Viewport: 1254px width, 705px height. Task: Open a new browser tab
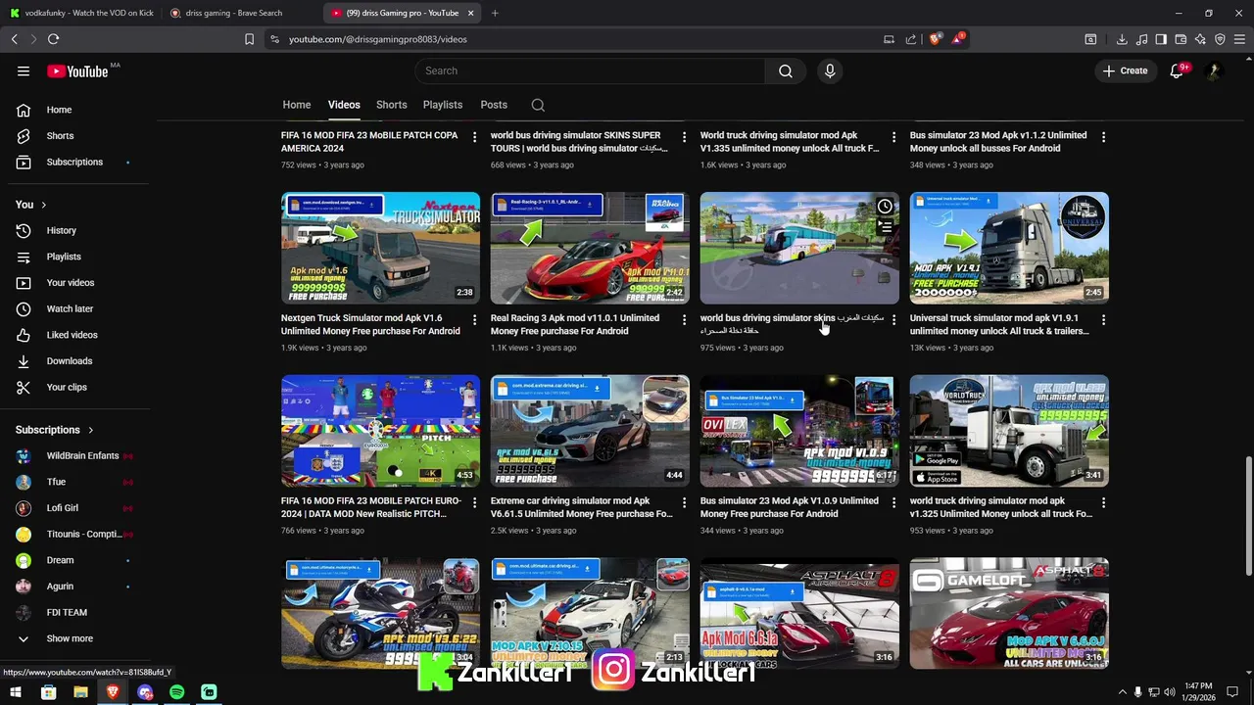click(x=495, y=13)
